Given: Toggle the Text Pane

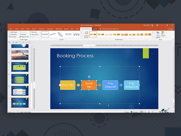Looking at the screenshot, I should [x=12, y=37].
